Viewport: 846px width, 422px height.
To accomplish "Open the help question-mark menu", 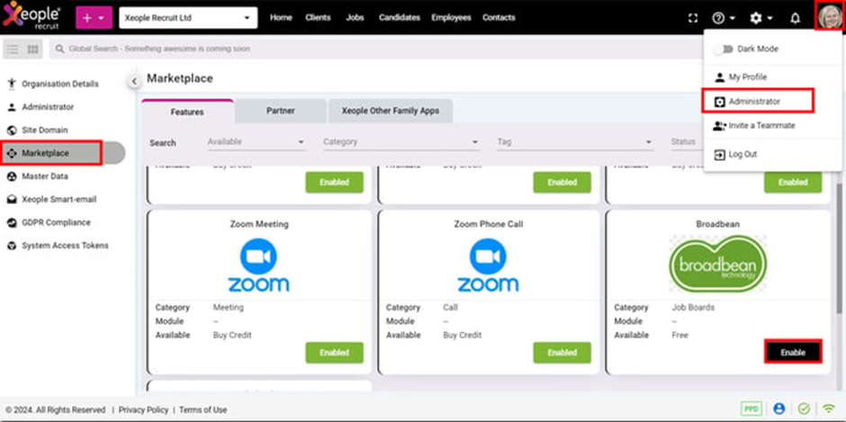I will pyautogui.click(x=723, y=18).
